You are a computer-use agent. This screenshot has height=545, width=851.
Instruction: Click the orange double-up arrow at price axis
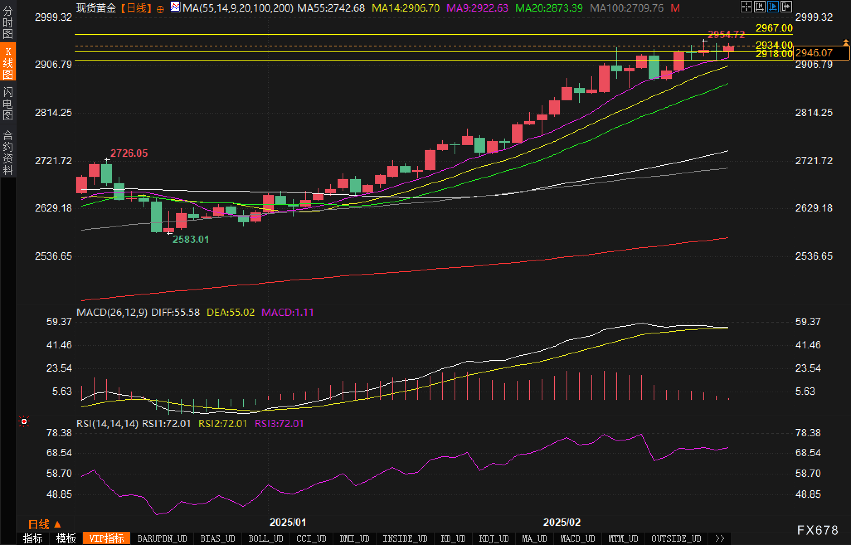point(846,42)
